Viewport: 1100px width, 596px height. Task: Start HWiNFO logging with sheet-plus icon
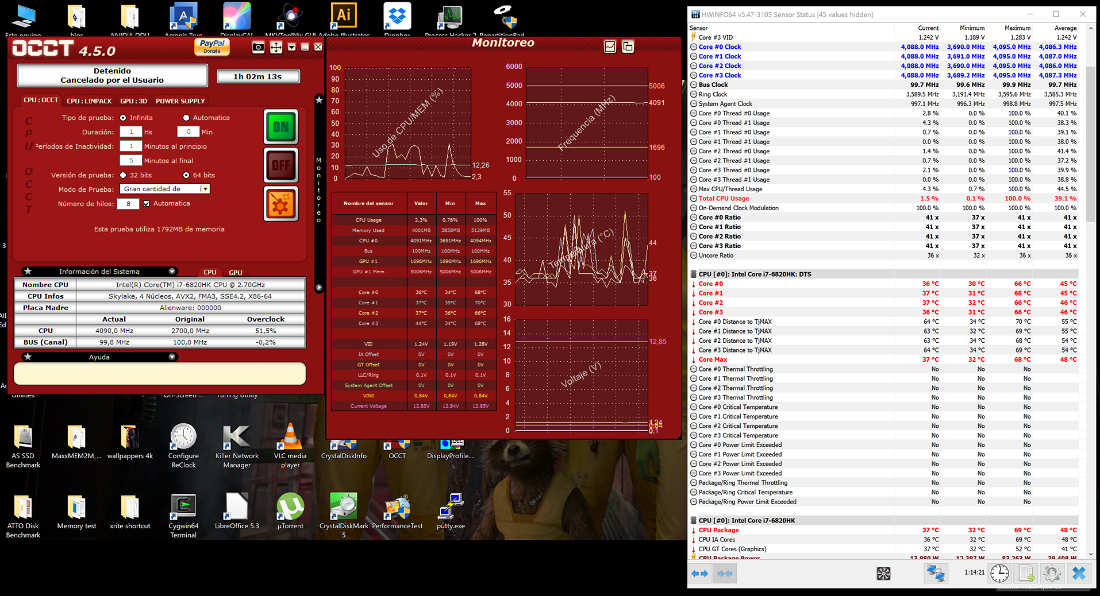(x=1026, y=573)
